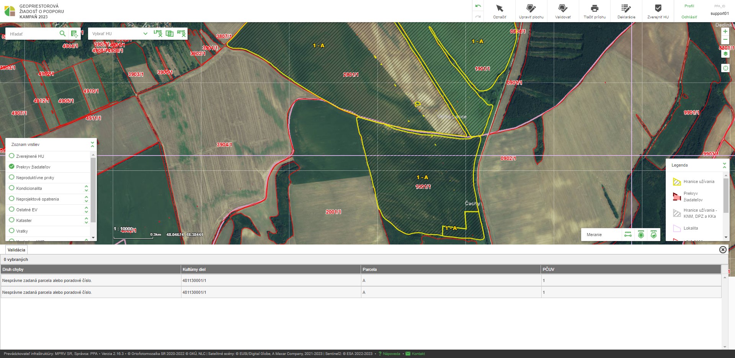
Task: Click the magnifier search icon
Action: coord(62,34)
